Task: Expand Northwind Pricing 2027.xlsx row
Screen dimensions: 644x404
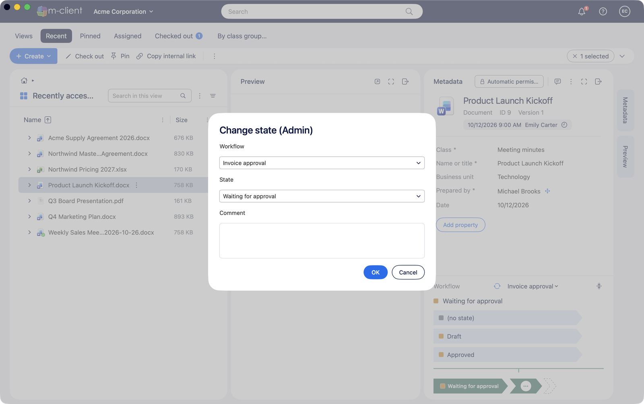Action: point(29,169)
